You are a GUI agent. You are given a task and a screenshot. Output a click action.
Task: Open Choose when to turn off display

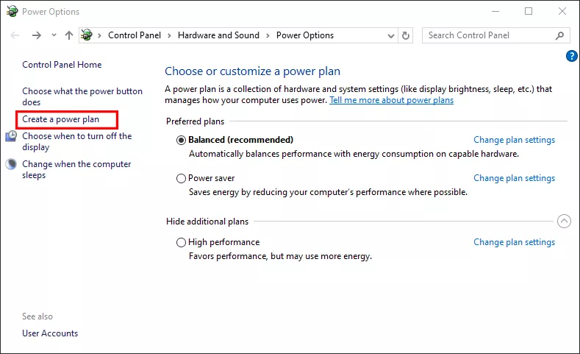(77, 141)
